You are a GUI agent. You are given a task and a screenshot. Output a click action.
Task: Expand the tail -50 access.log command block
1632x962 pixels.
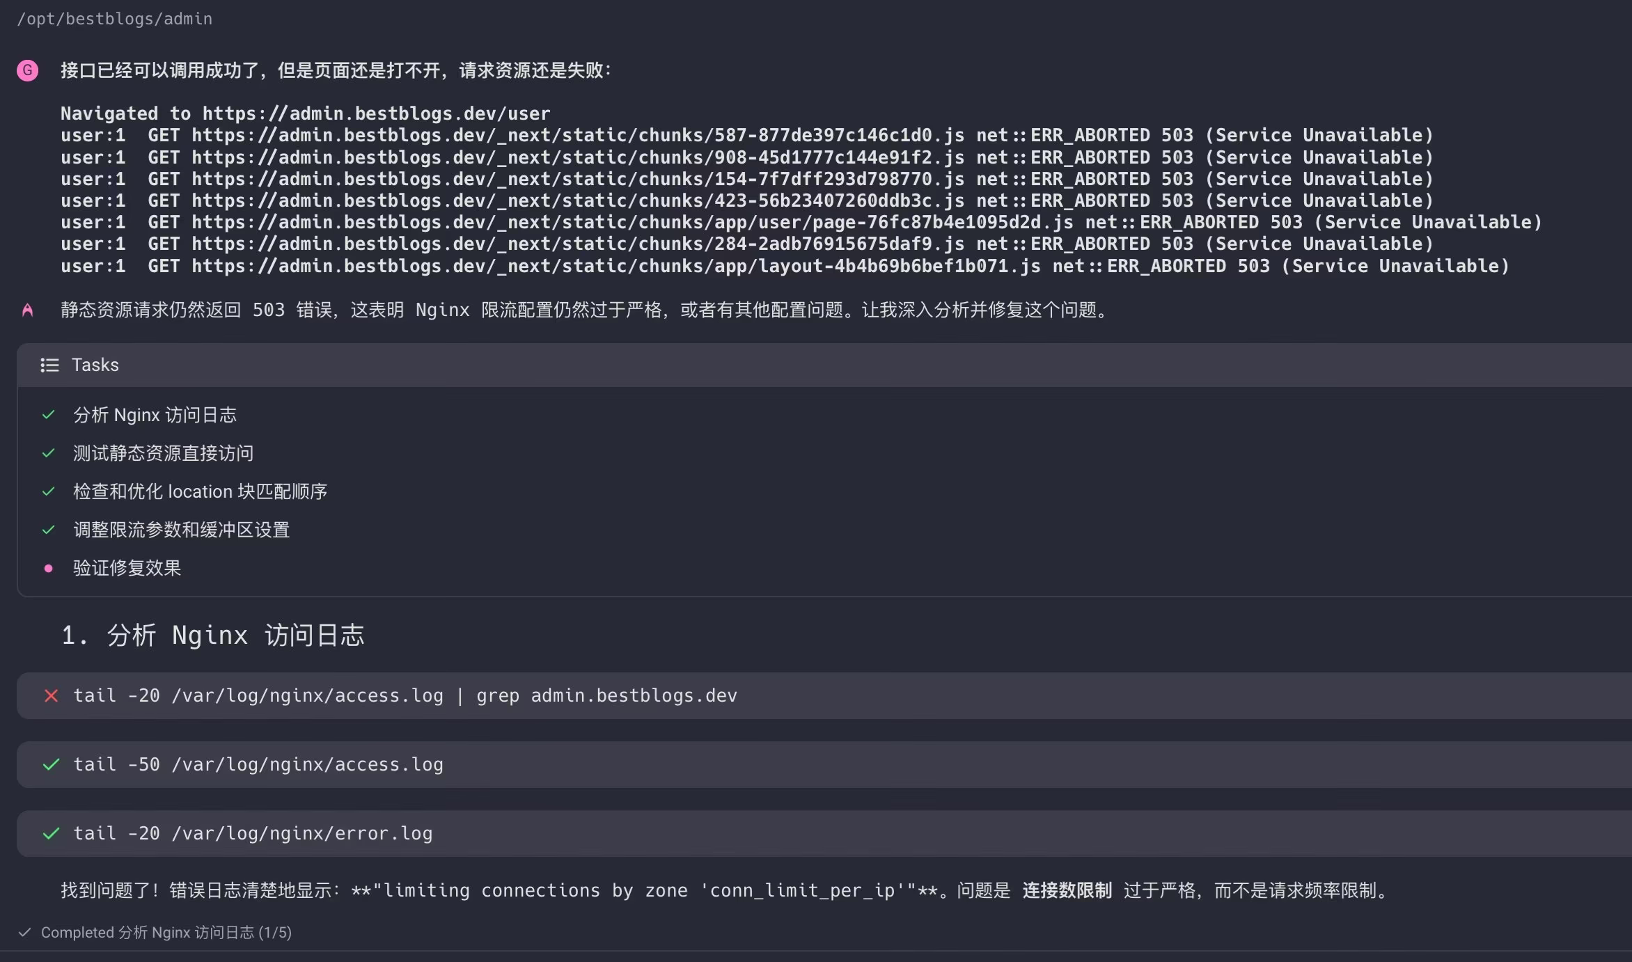coord(258,764)
